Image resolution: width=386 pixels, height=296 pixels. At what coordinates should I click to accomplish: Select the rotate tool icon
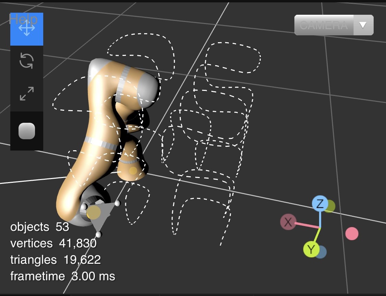click(x=27, y=61)
